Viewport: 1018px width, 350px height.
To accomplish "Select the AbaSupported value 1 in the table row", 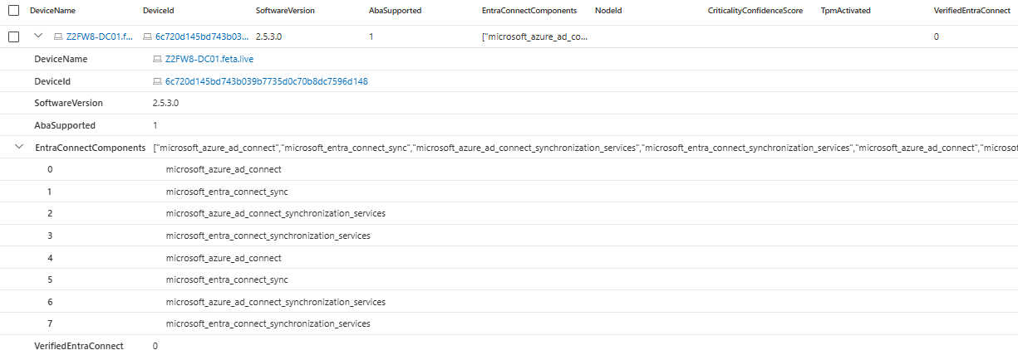I will [371, 37].
